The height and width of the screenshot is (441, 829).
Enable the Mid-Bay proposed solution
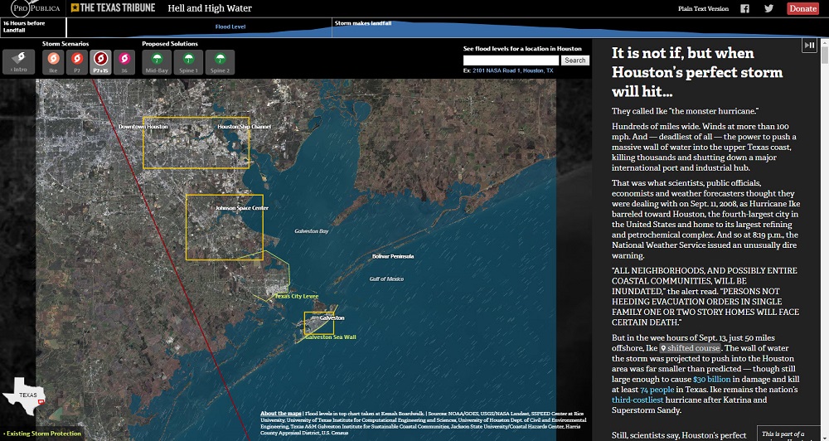(x=156, y=61)
